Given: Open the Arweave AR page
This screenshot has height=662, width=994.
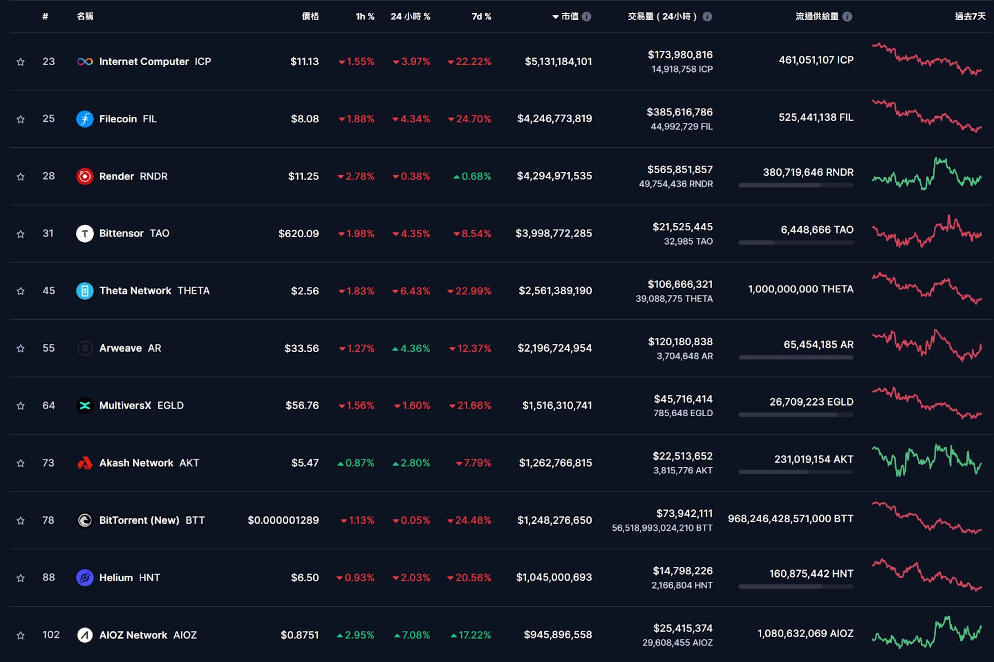Looking at the screenshot, I should pyautogui.click(x=130, y=348).
